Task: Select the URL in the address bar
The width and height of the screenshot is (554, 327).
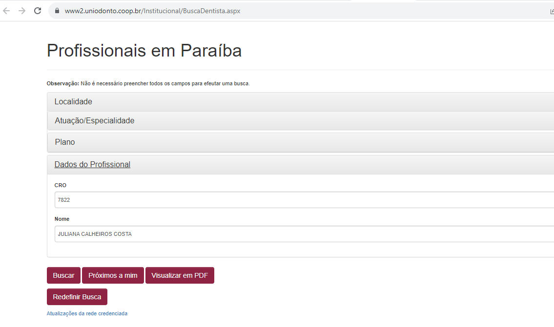Action: pyautogui.click(x=152, y=11)
